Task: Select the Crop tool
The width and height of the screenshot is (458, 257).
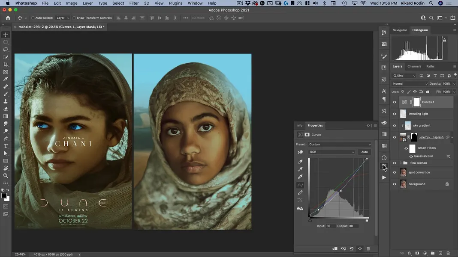Action: coord(6,65)
